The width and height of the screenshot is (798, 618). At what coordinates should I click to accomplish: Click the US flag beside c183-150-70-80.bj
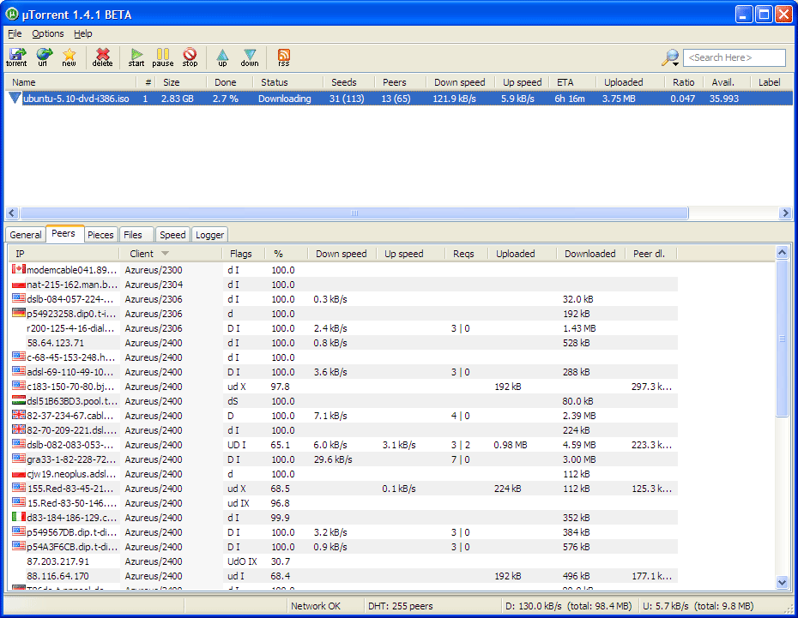pyautogui.click(x=19, y=386)
